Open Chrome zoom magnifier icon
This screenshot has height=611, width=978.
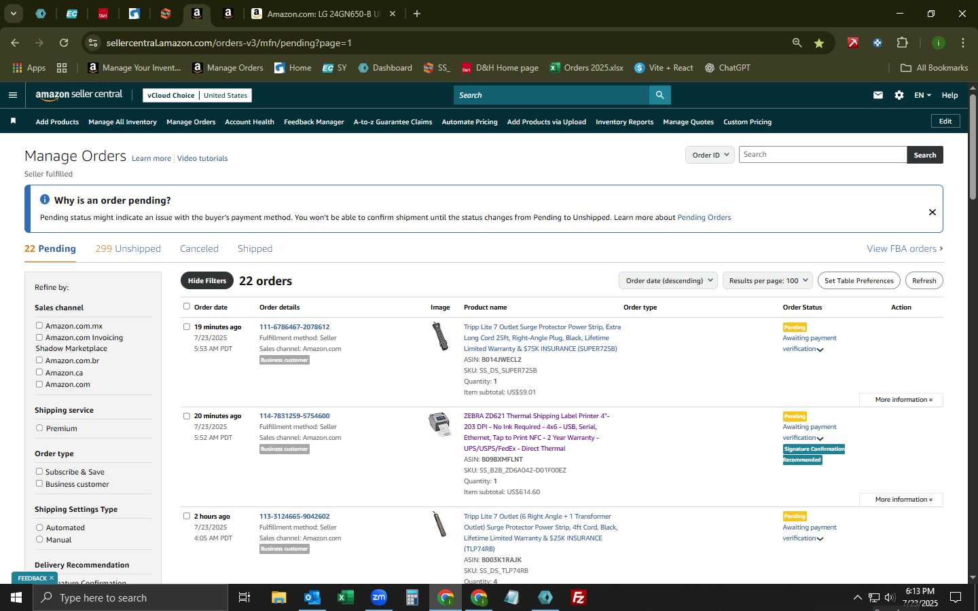tap(797, 43)
